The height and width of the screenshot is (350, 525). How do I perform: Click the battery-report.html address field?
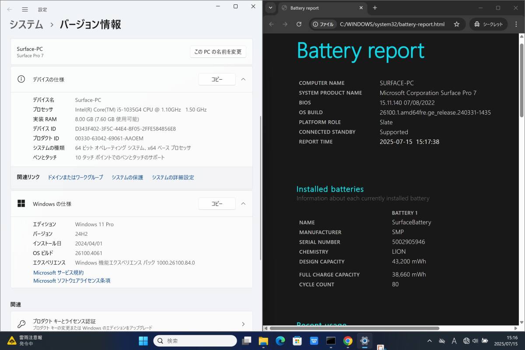pyautogui.click(x=392, y=24)
